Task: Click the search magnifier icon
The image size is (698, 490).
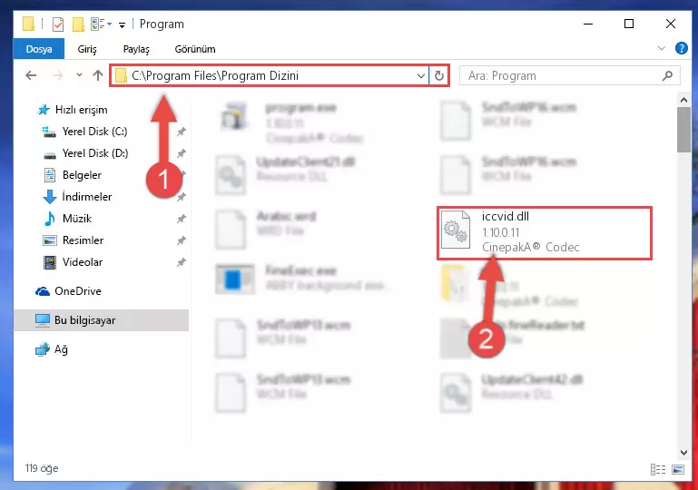Action: 667,76
